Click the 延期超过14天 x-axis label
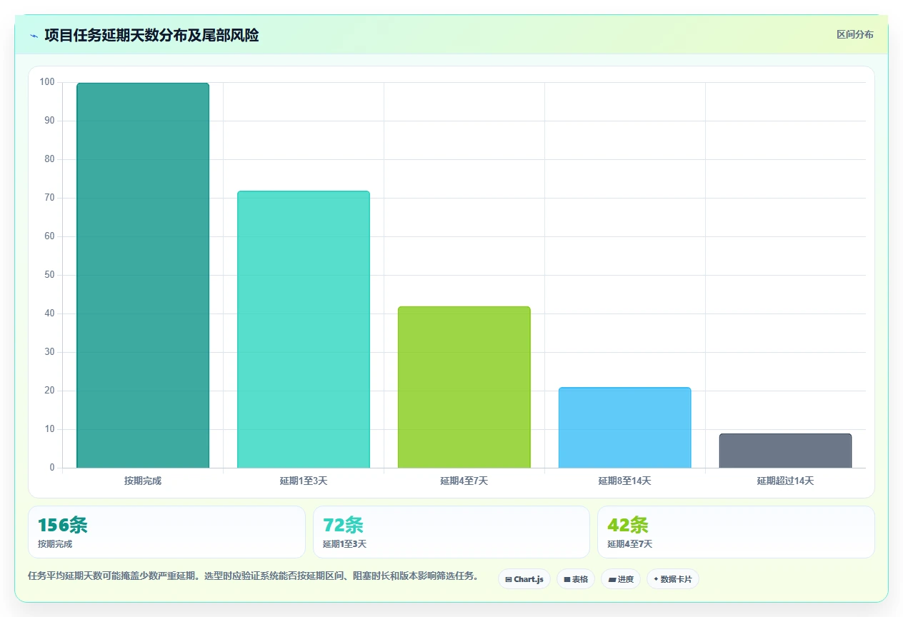This screenshot has height=617, width=903. [785, 481]
